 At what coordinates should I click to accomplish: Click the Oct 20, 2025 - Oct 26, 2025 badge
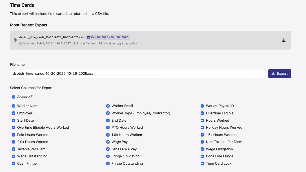tap(108, 37)
